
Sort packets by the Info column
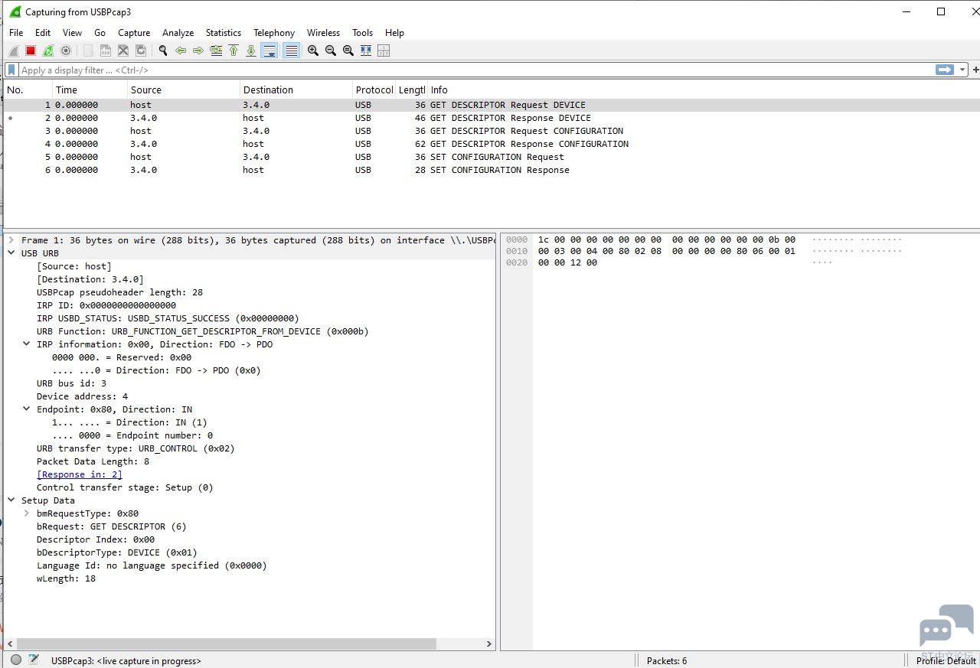tap(703, 90)
